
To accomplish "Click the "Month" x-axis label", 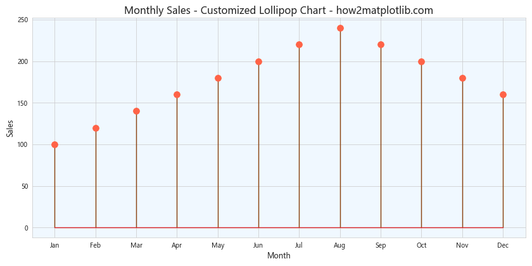I will (279, 256).
